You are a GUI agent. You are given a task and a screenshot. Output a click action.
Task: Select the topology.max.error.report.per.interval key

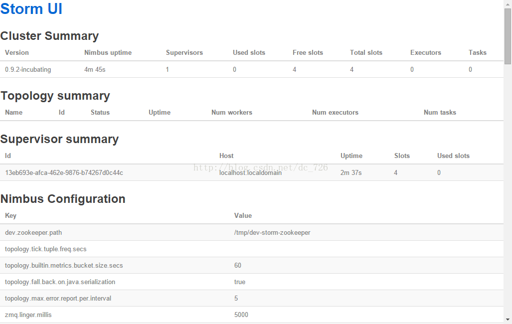click(x=58, y=299)
